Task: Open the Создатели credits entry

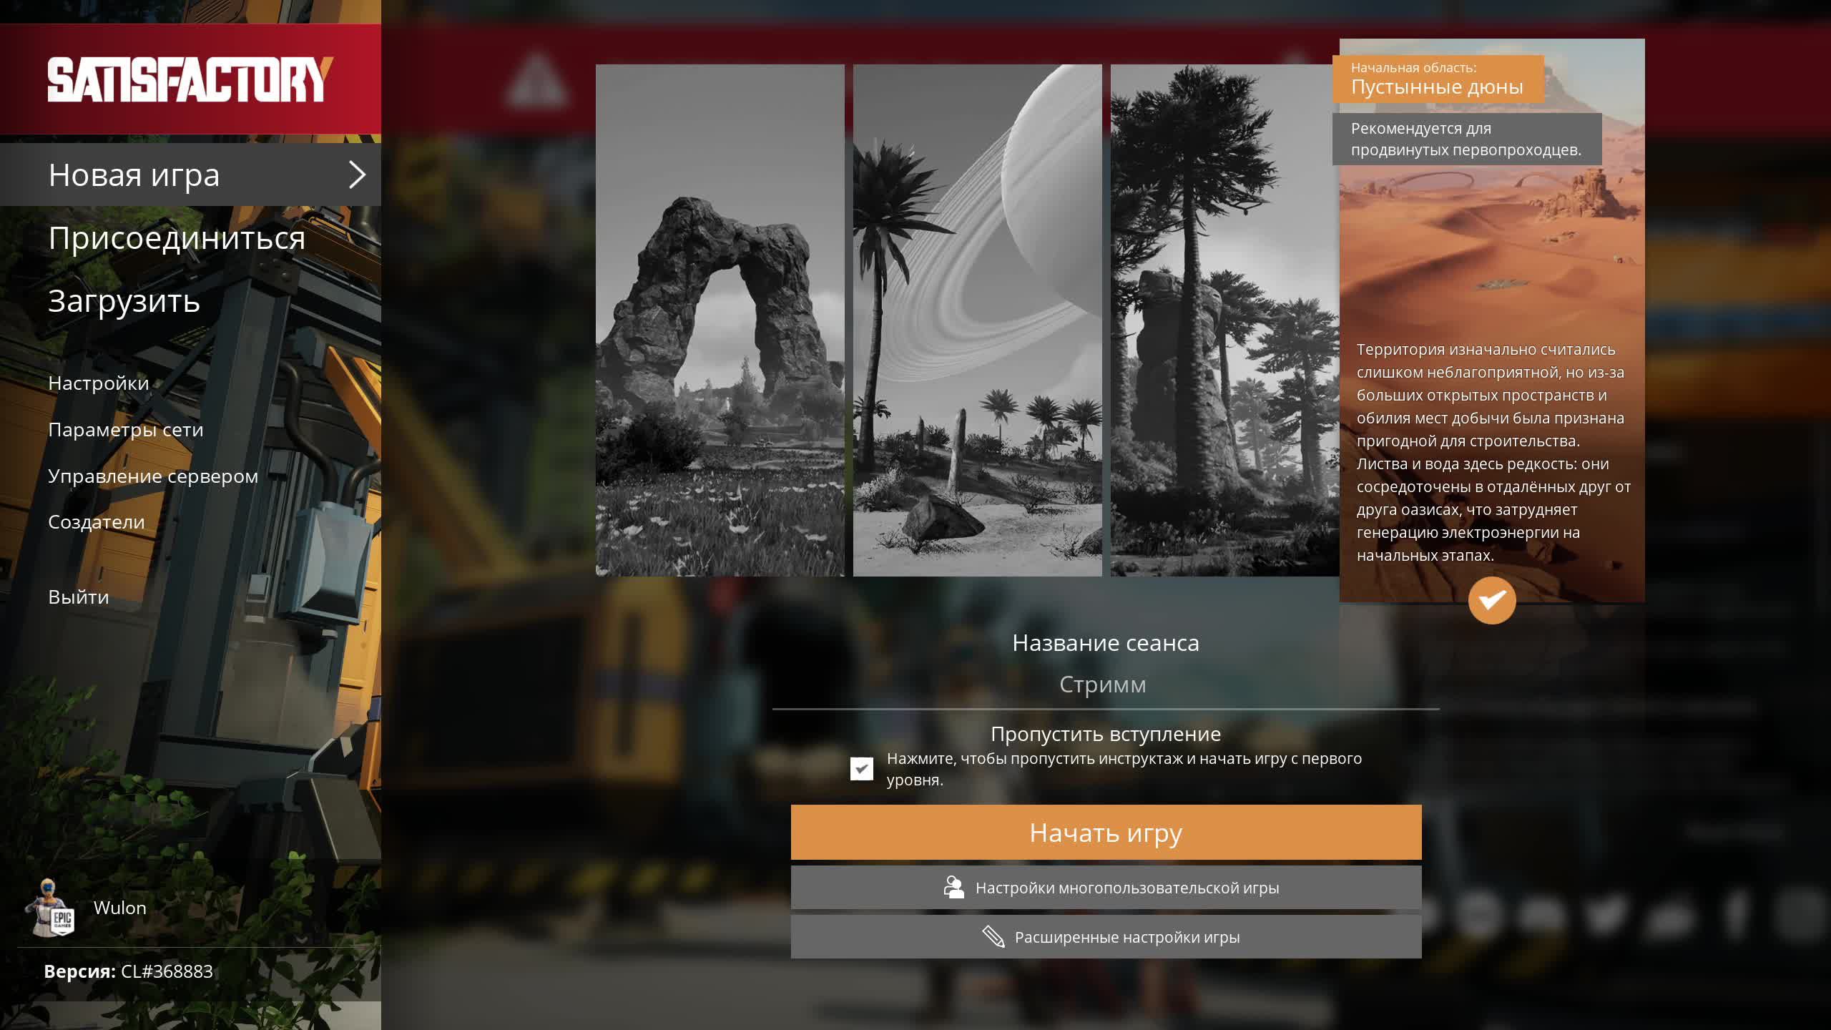Action: [97, 523]
